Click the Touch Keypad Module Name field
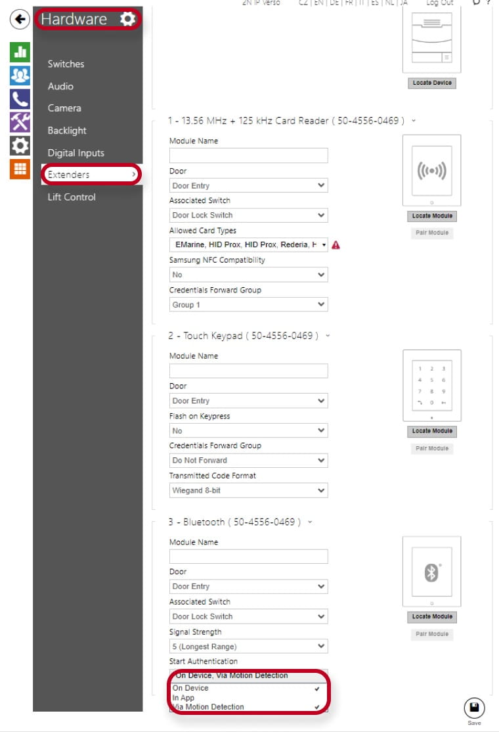 pos(249,371)
